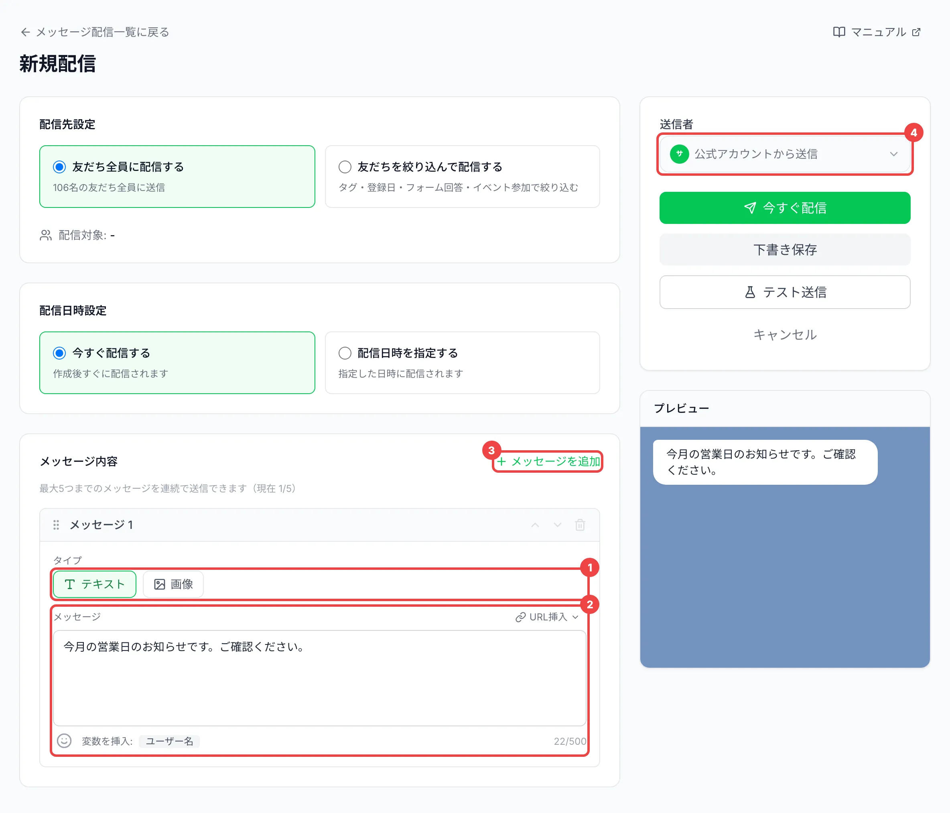Insert the ユーザー名 variable chip
Image resolution: width=950 pixels, height=813 pixels.
[169, 741]
